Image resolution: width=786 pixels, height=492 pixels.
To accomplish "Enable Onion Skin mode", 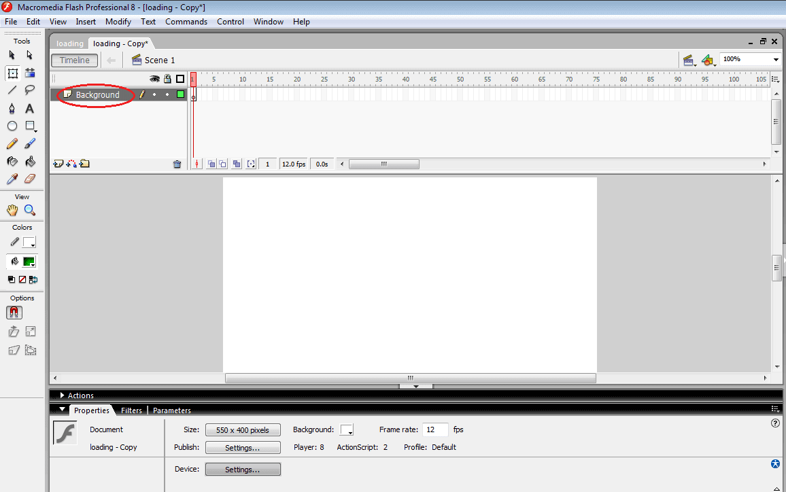I will pos(211,164).
